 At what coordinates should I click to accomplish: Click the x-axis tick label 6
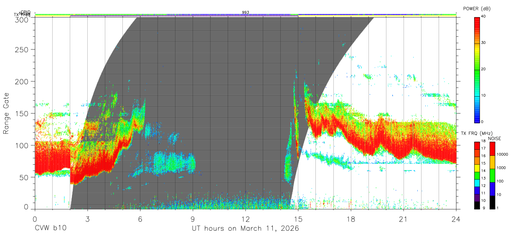coord(140,219)
